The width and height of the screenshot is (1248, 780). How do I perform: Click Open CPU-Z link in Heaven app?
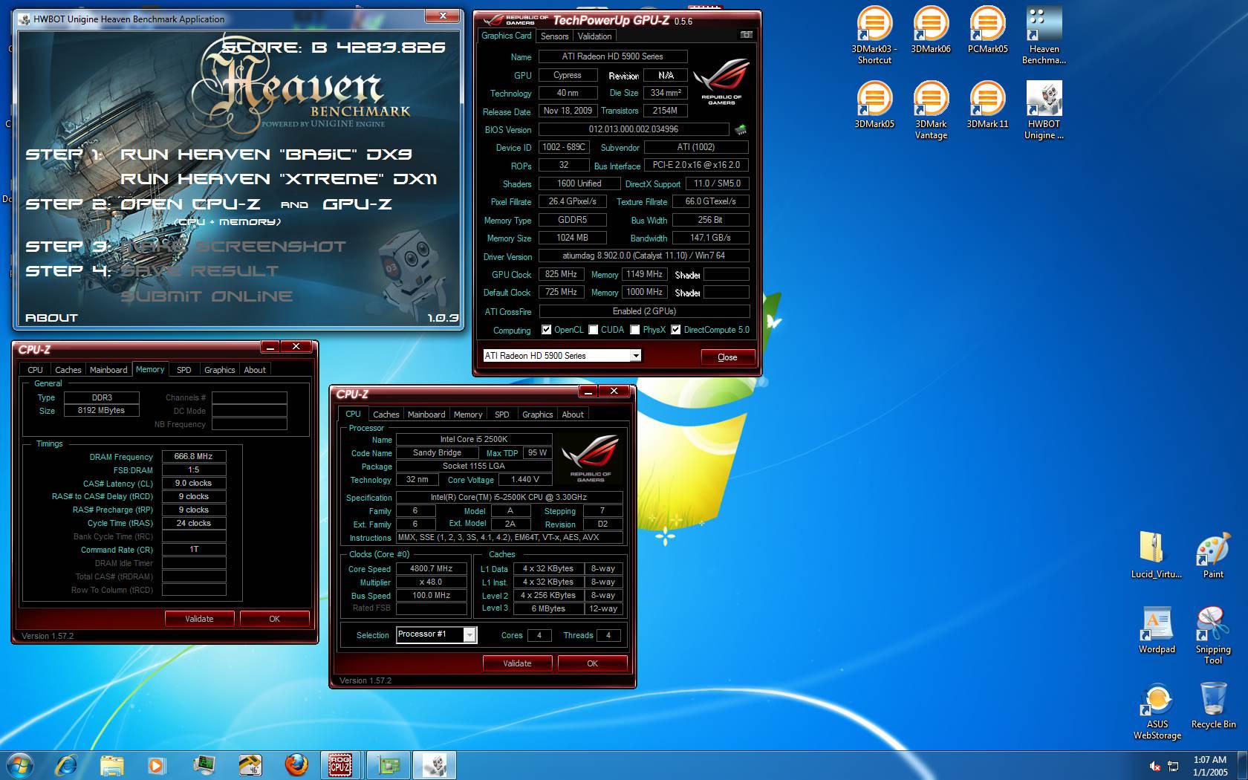tap(190, 204)
